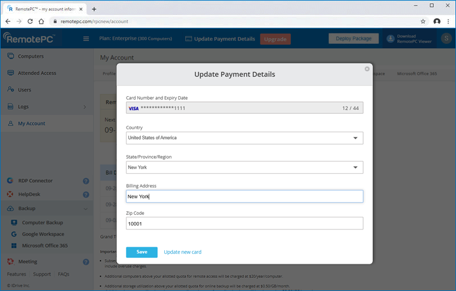The width and height of the screenshot is (456, 291).
Task: Click the Computers sidebar icon
Action: pos(11,56)
